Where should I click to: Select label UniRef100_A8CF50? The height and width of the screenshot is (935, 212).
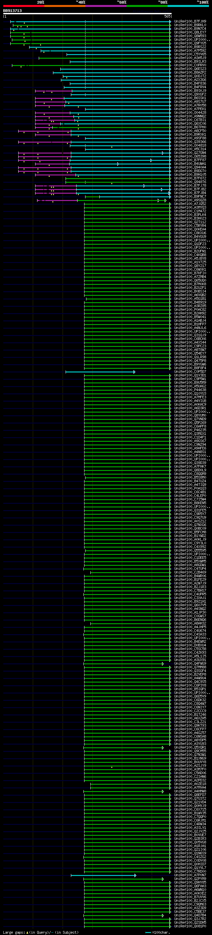[x=190, y=131]
